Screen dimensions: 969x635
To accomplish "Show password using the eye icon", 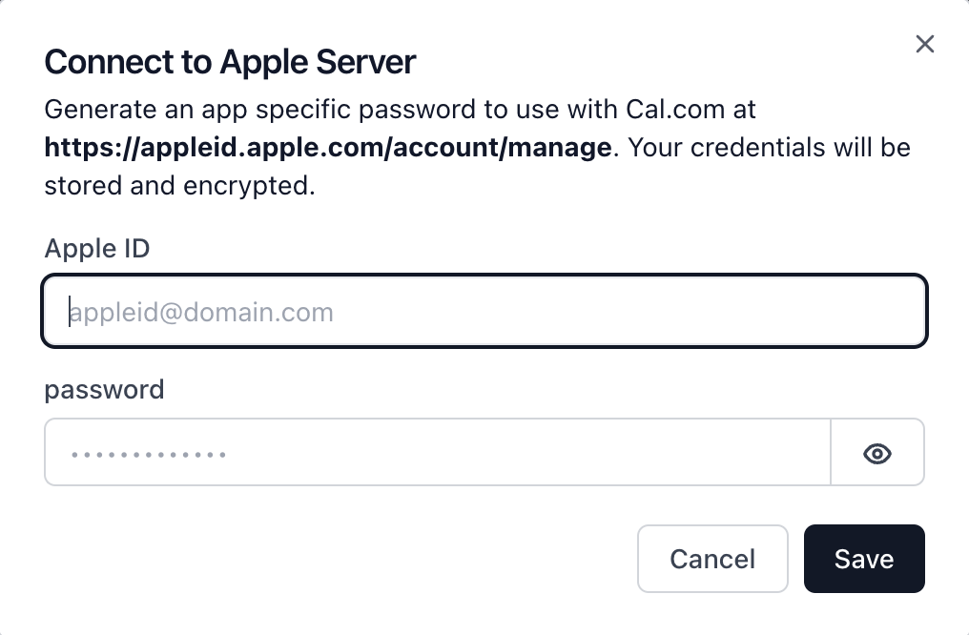I will tap(876, 454).
